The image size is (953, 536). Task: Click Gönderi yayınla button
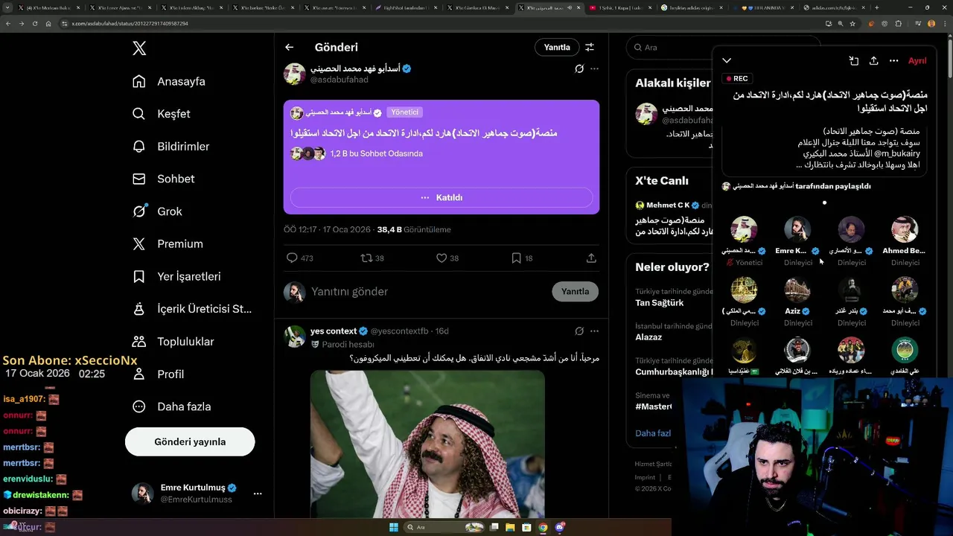click(x=190, y=441)
